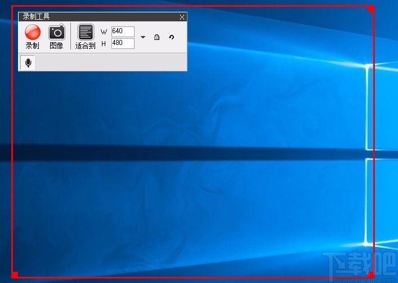Close the 录制工具 window
The height and width of the screenshot is (283, 398).
182,17
